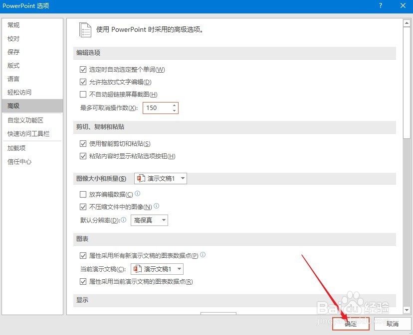The height and width of the screenshot is (335, 413).
Task: Click the info icon next to 不压缩文件中的图像
Action: coord(157,206)
